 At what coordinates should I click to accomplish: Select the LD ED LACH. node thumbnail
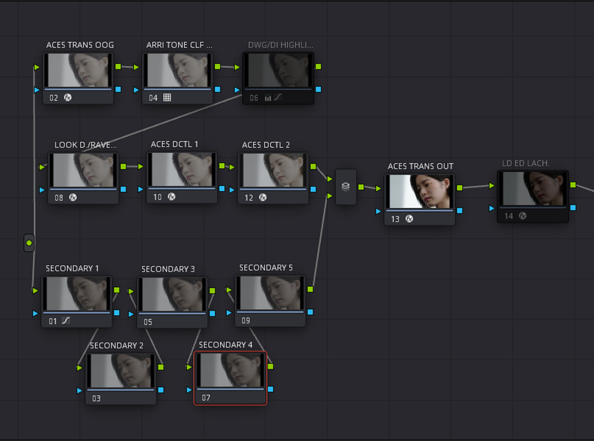click(533, 189)
